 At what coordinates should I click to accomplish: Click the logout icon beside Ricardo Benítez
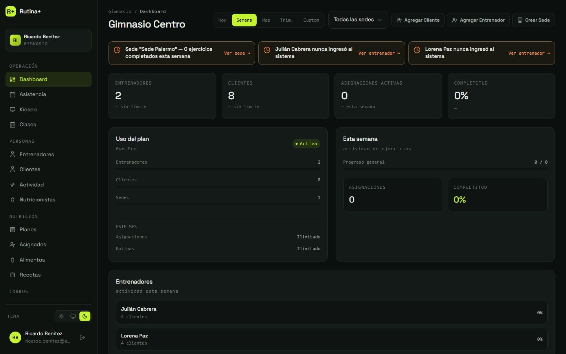[82, 337]
